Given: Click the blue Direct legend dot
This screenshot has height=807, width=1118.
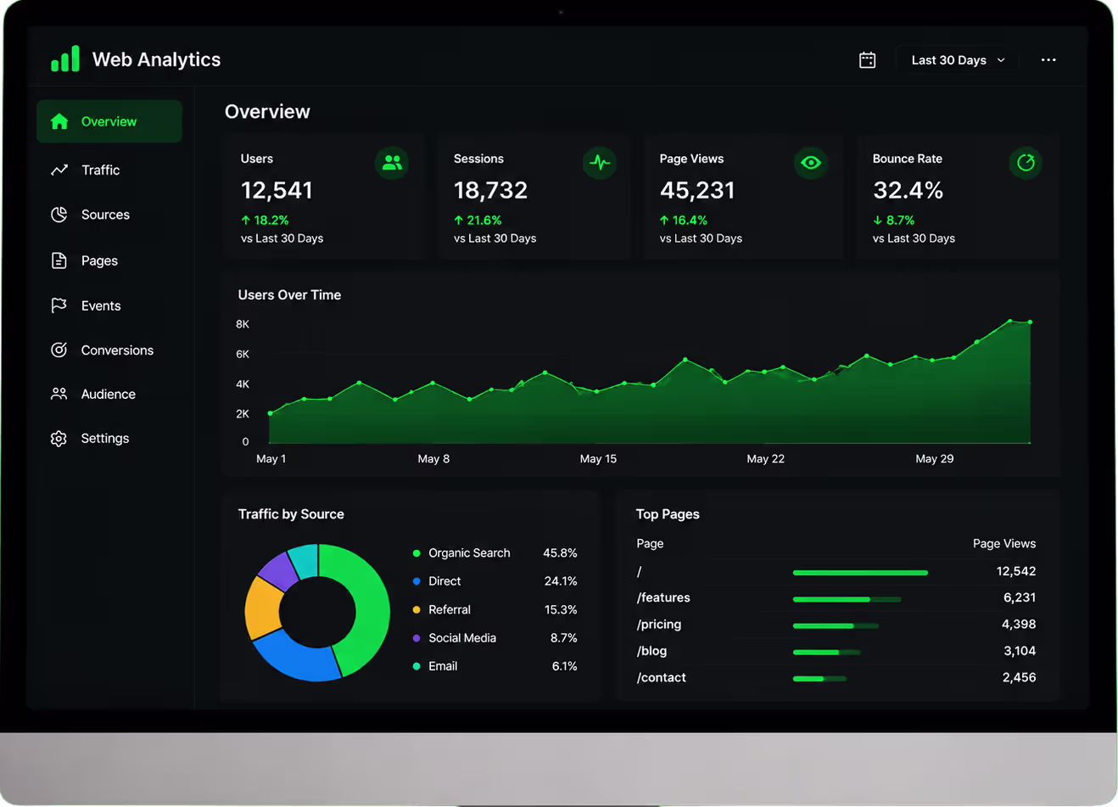Looking at the screenshot, I should tap(416, 581).
